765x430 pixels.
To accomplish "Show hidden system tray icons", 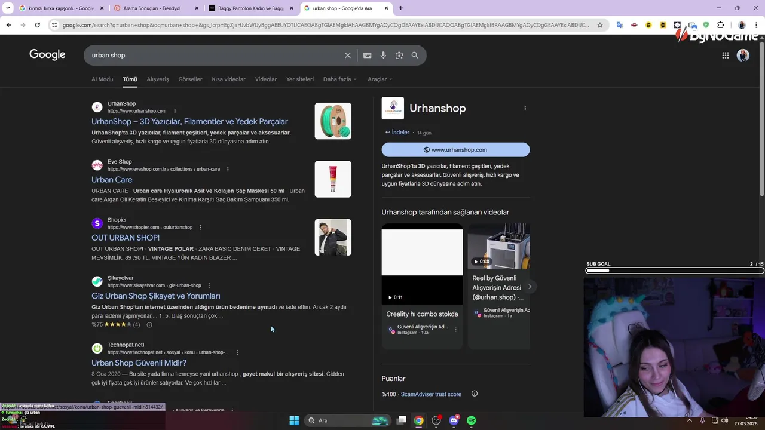I will [x=690, y=420].
